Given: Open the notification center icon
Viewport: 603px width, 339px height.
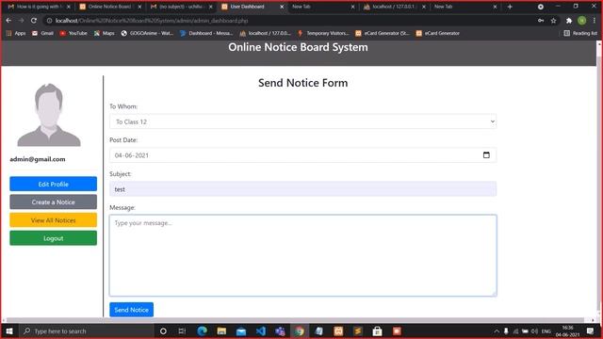Looking at the screenshot, I should coord(591,331).
